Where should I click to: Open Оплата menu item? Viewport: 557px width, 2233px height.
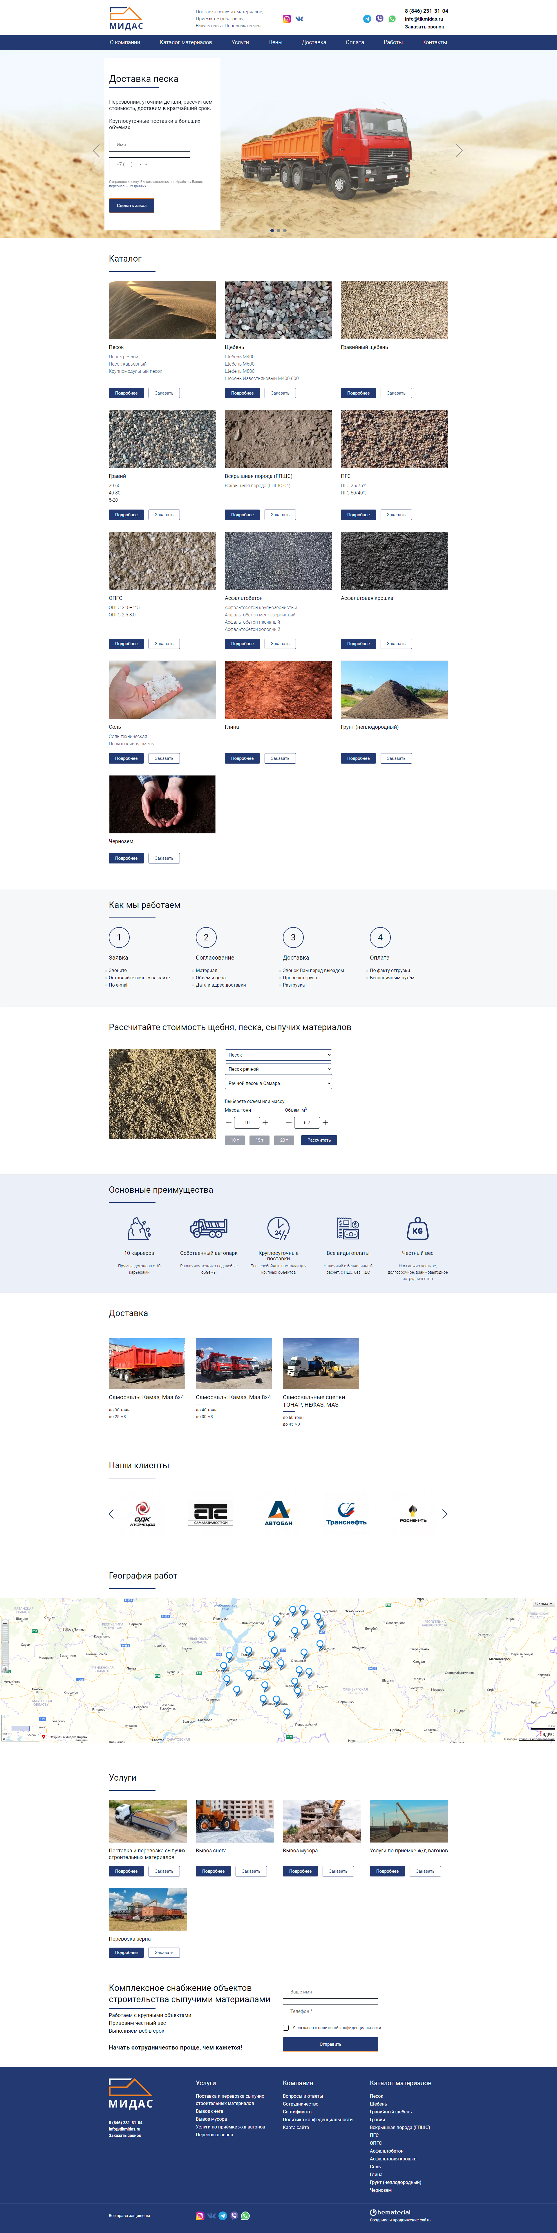click(355, 42)
